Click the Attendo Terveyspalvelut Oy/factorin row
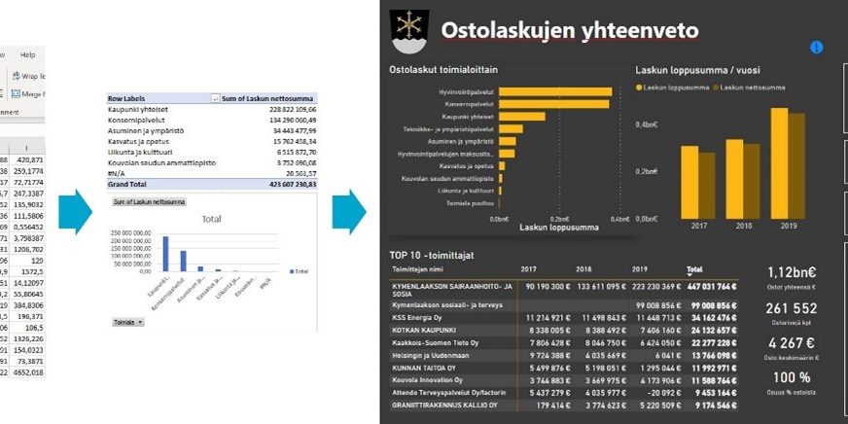Image resolution: width=848 pixels, height=424 pixels. click(564, 393)
